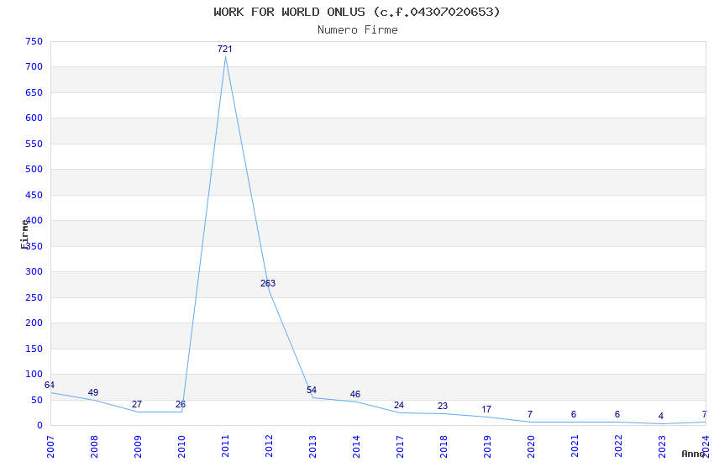Click the 64 data label at 2007
714x462 pixels.
click(50, 385)
